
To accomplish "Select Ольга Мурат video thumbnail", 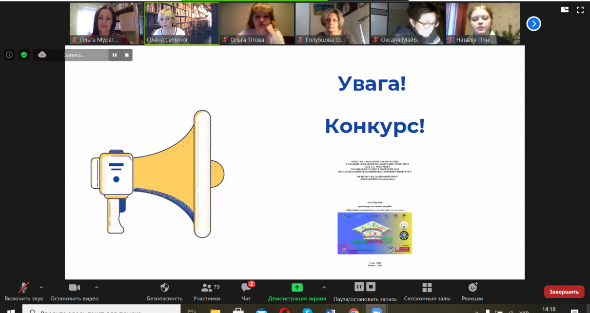I will coord(106,23).
